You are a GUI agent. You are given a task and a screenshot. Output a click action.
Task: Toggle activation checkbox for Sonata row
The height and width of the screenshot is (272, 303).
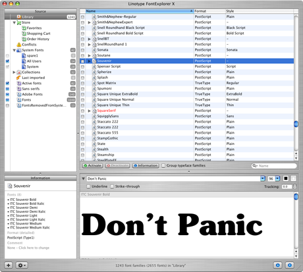[x=82, y=50]
